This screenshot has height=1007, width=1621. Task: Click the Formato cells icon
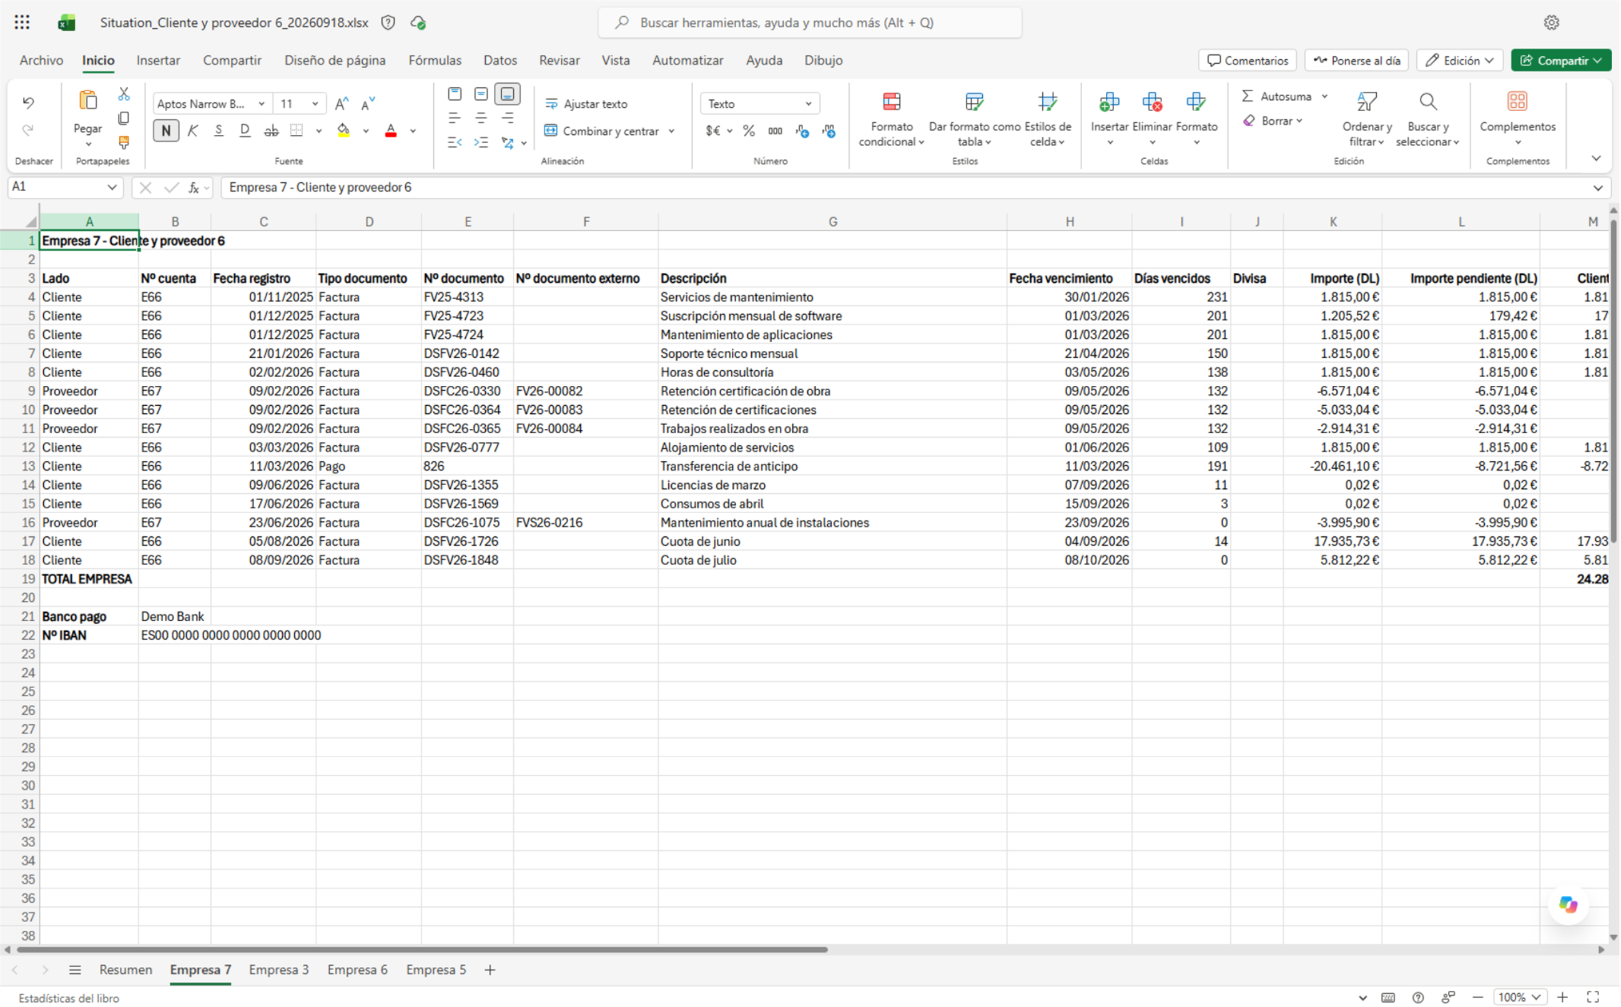click(x=1196, y=102)
